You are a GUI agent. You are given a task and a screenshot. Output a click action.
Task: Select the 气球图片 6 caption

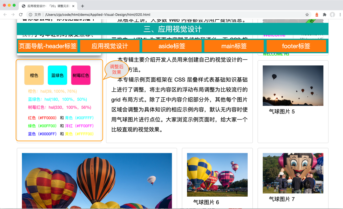[x=206, y=202]
